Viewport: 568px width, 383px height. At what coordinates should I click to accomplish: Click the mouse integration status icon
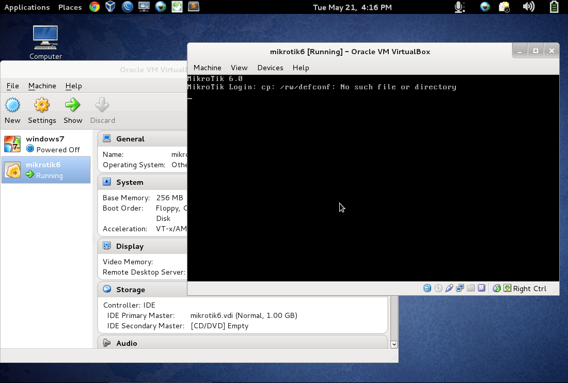(x=497, y=288)
